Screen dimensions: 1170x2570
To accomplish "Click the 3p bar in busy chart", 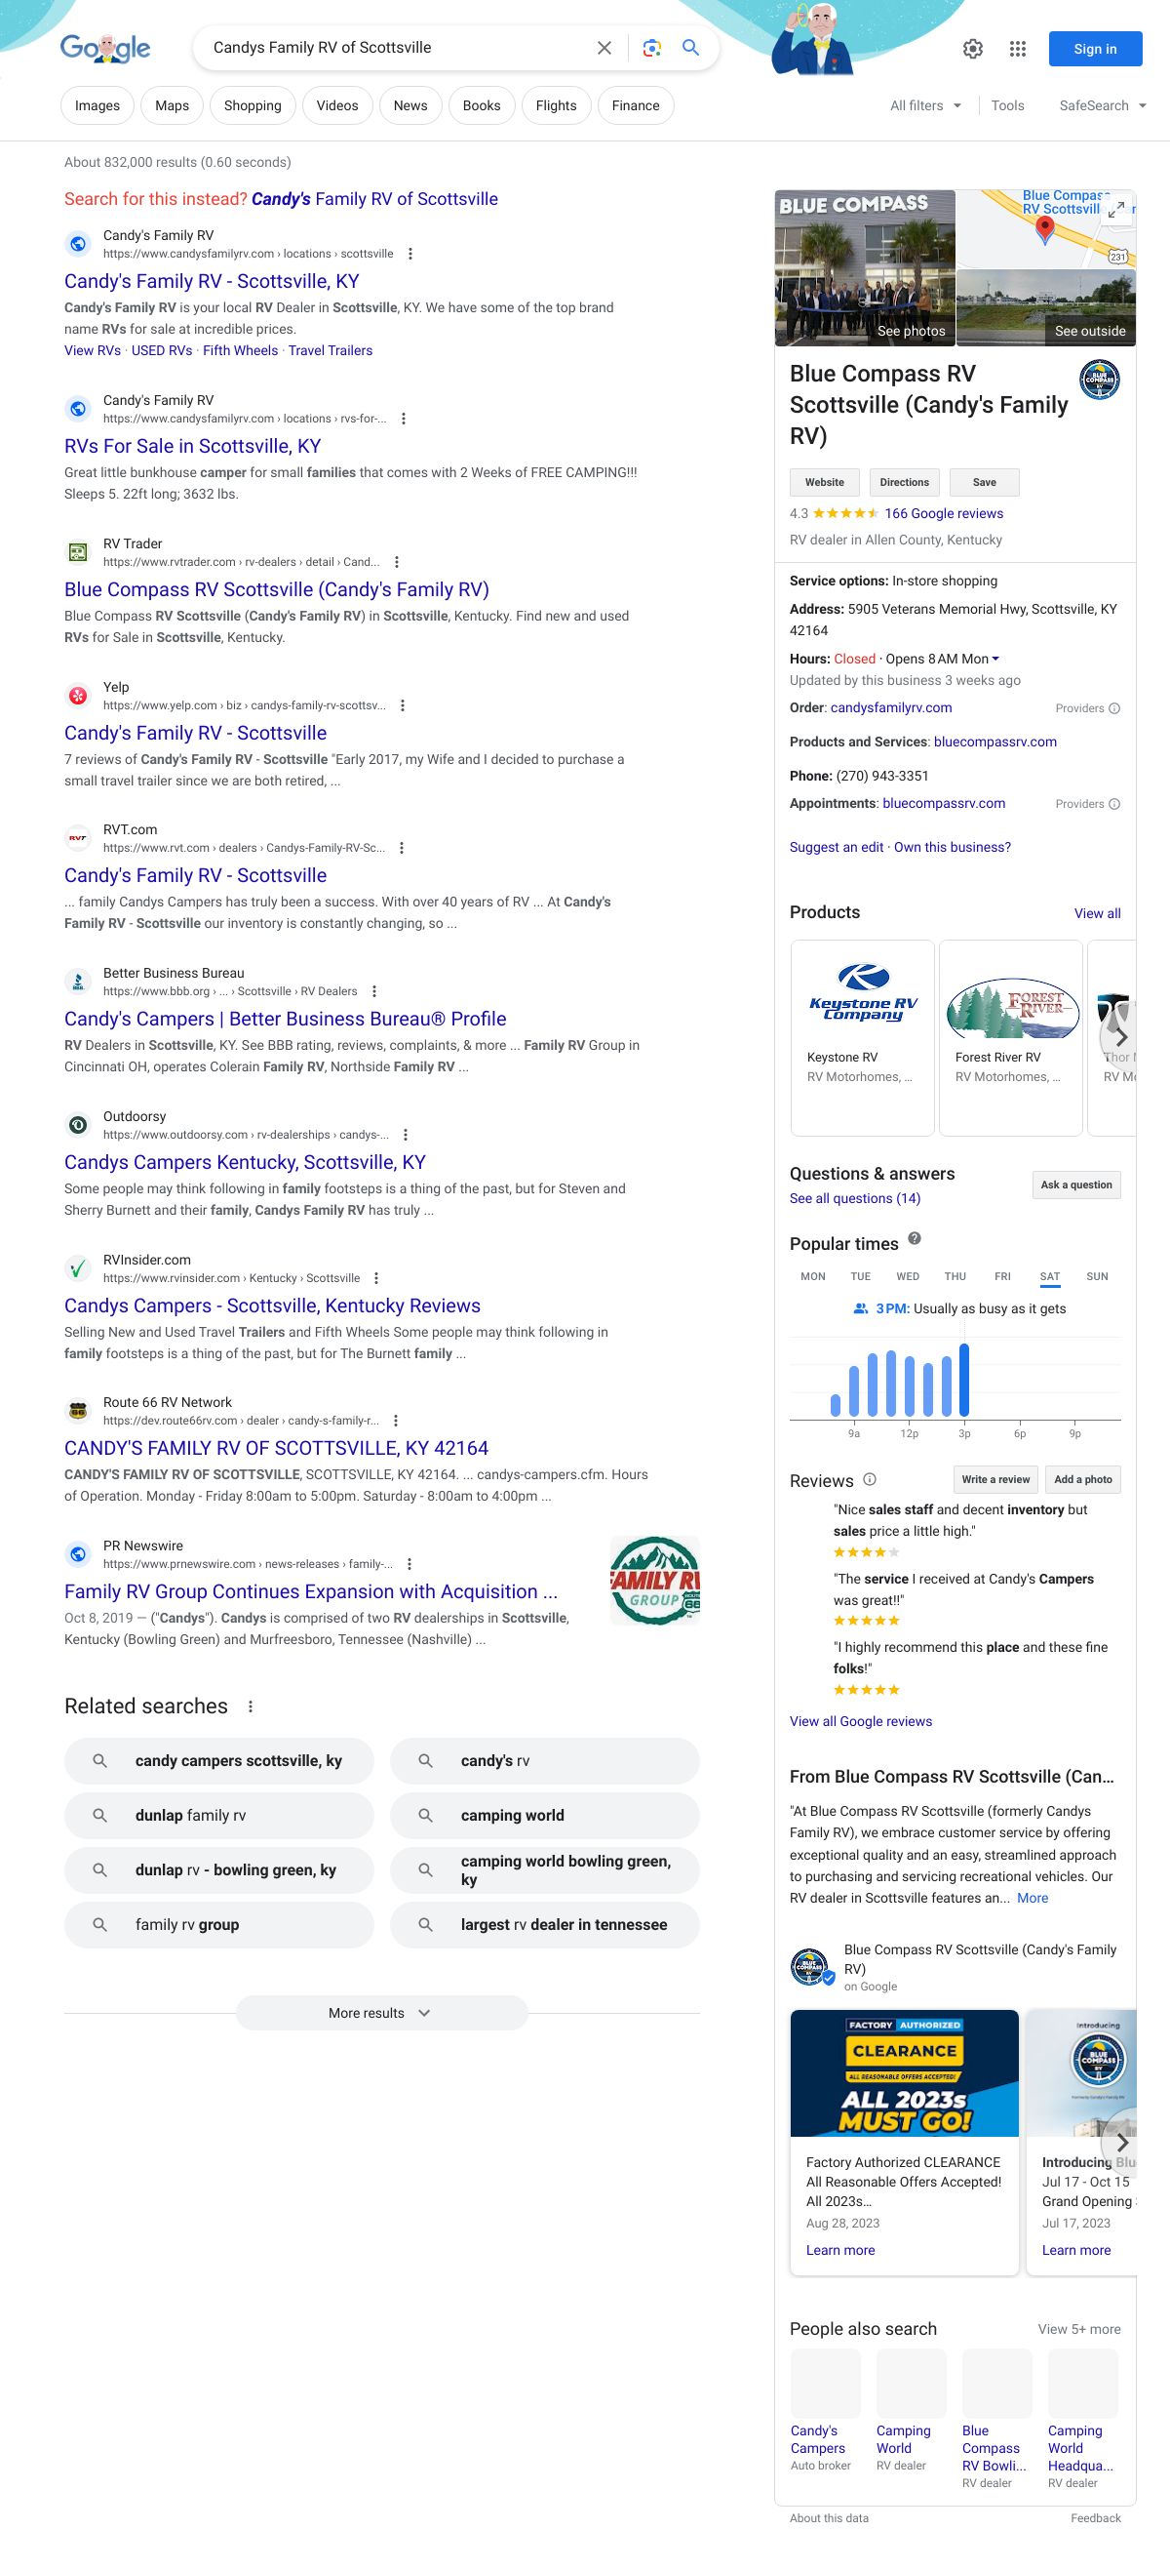I will coord(963,1380).
